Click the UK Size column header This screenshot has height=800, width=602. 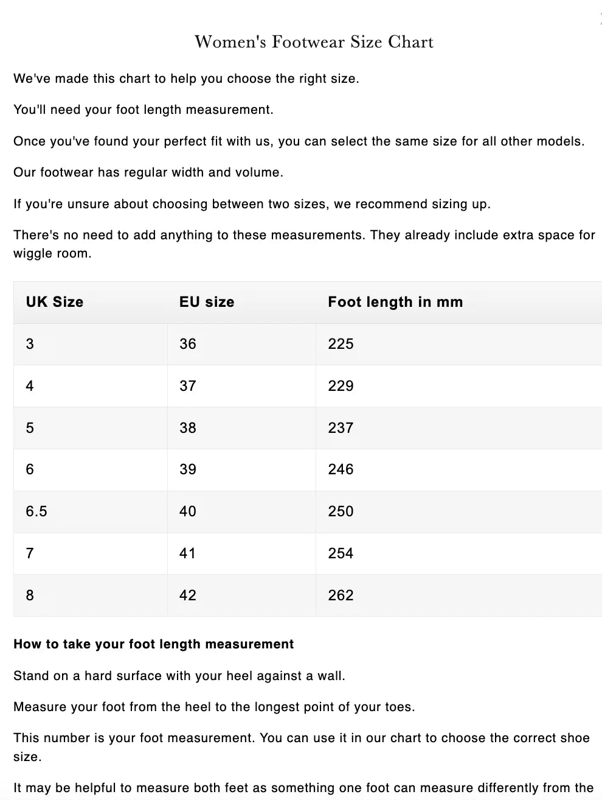(x=55, y=302)
